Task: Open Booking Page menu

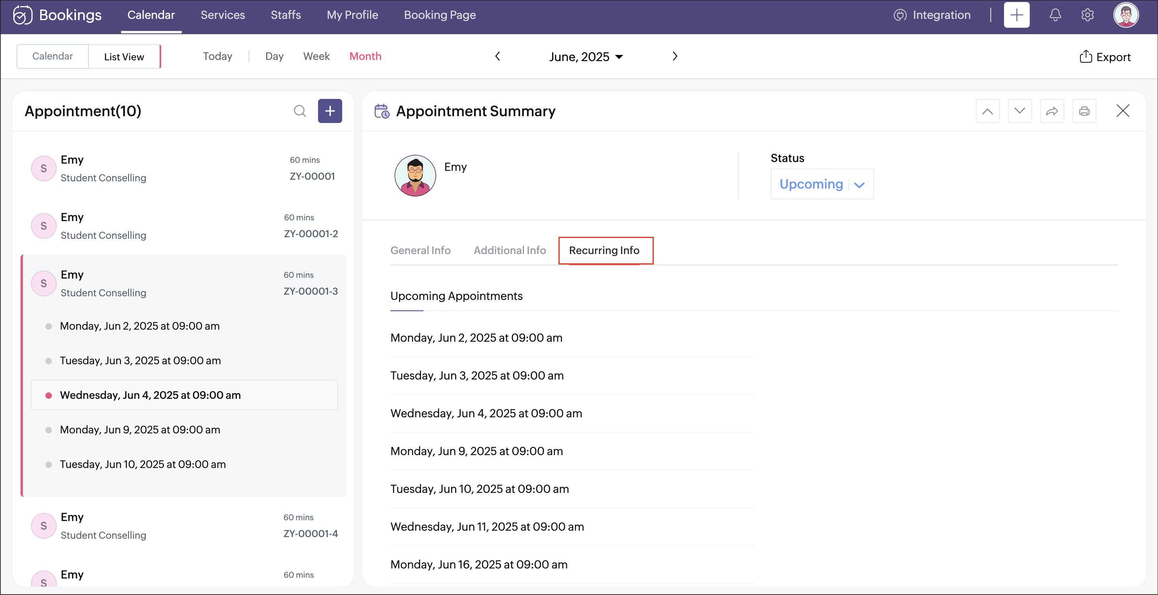Action: pos(439,15)
